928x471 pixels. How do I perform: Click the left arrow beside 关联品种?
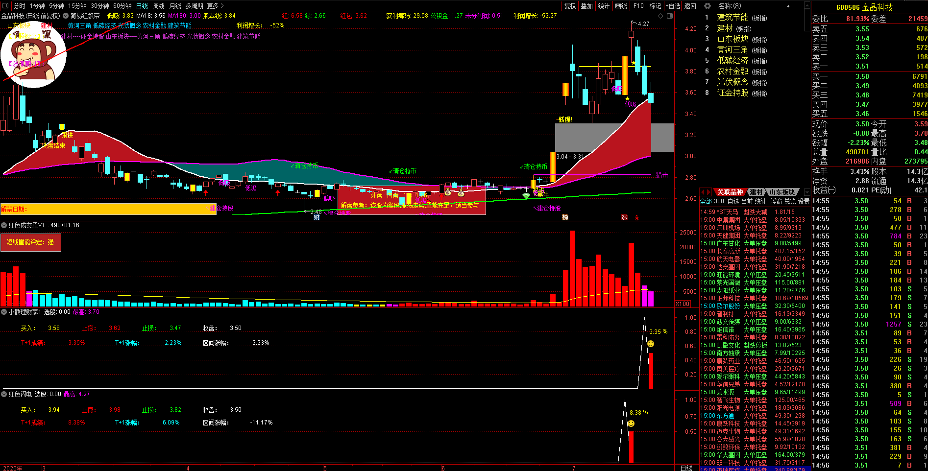click(x=703, y=192)
